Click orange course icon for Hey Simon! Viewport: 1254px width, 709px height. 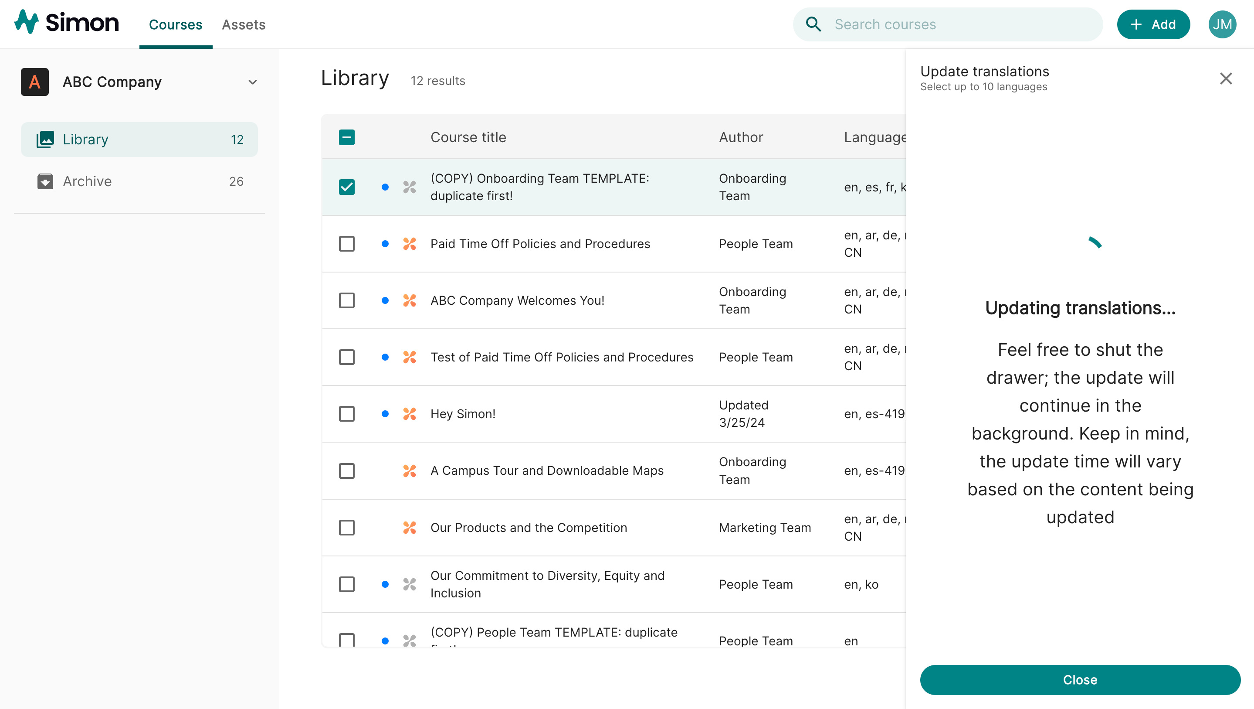(410, 414)
